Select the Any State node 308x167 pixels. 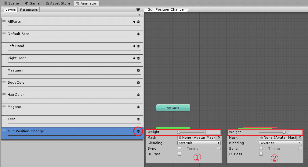click(173, 108)
